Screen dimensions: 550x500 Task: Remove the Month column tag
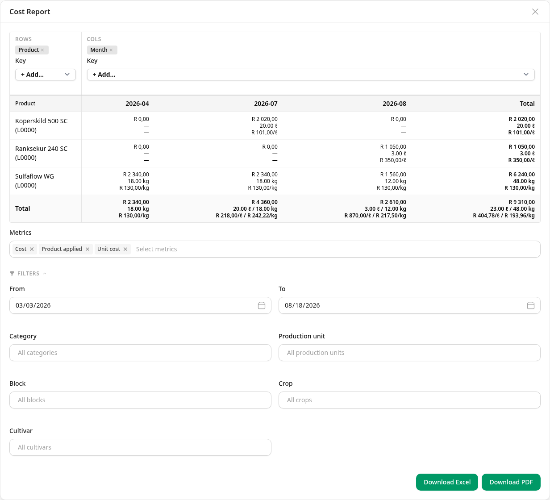pyautogui.click(x=111, y=50)
